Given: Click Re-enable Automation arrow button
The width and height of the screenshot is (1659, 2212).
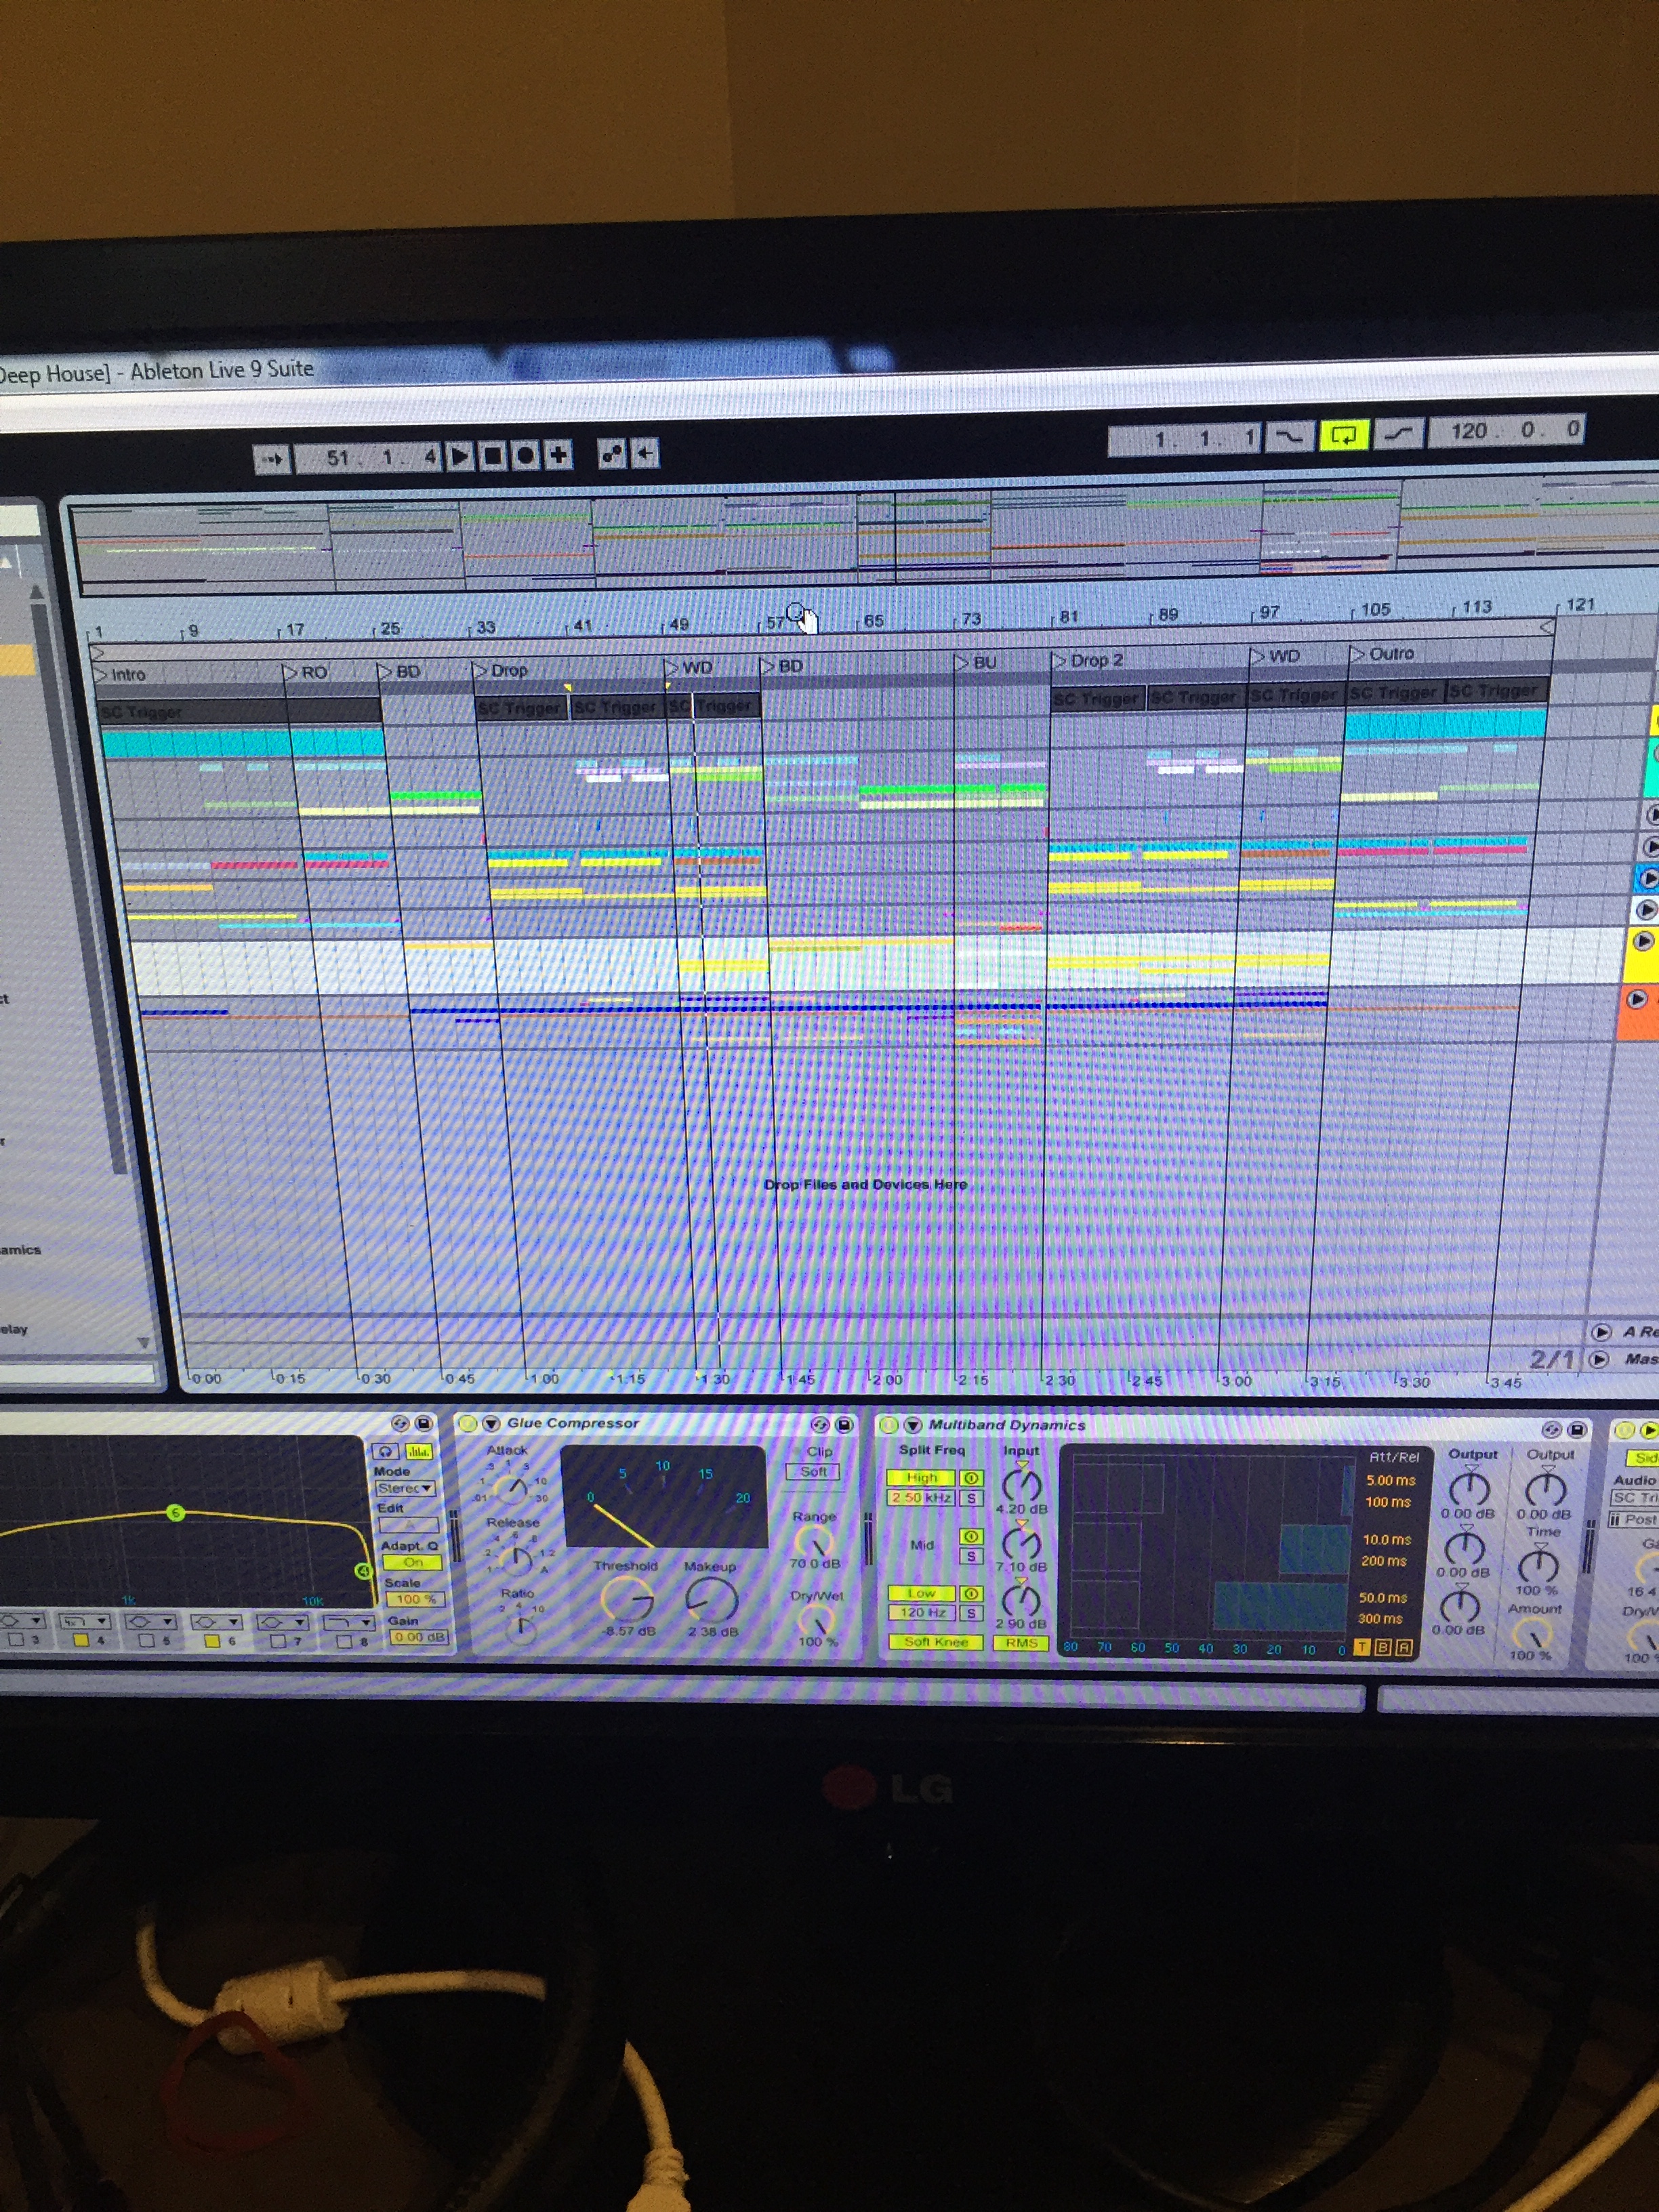Looking at the screenshot, I should pos(645,454).
